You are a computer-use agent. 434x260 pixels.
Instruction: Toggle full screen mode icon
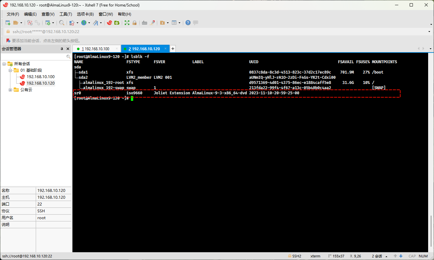click(x=127, y=23)
